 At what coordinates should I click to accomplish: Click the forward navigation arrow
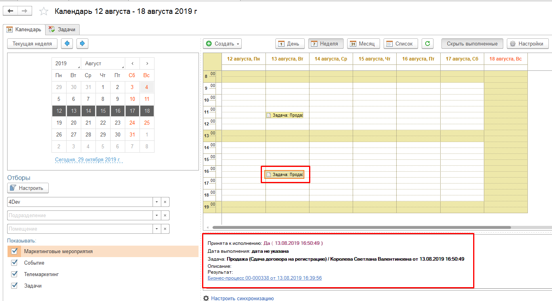[x=25, y=11]
